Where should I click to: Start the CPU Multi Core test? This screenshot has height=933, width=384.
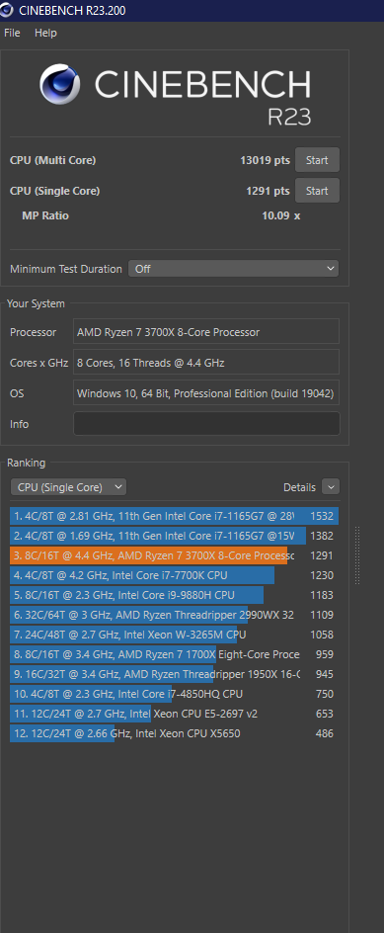[317, 160]
